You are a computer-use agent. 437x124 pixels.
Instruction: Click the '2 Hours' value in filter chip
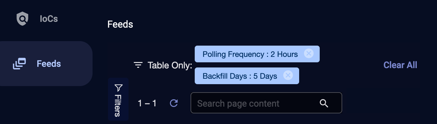click(284, 54)
